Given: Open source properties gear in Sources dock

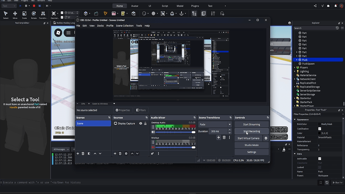Looking at the screenshot, I should 126,154.
